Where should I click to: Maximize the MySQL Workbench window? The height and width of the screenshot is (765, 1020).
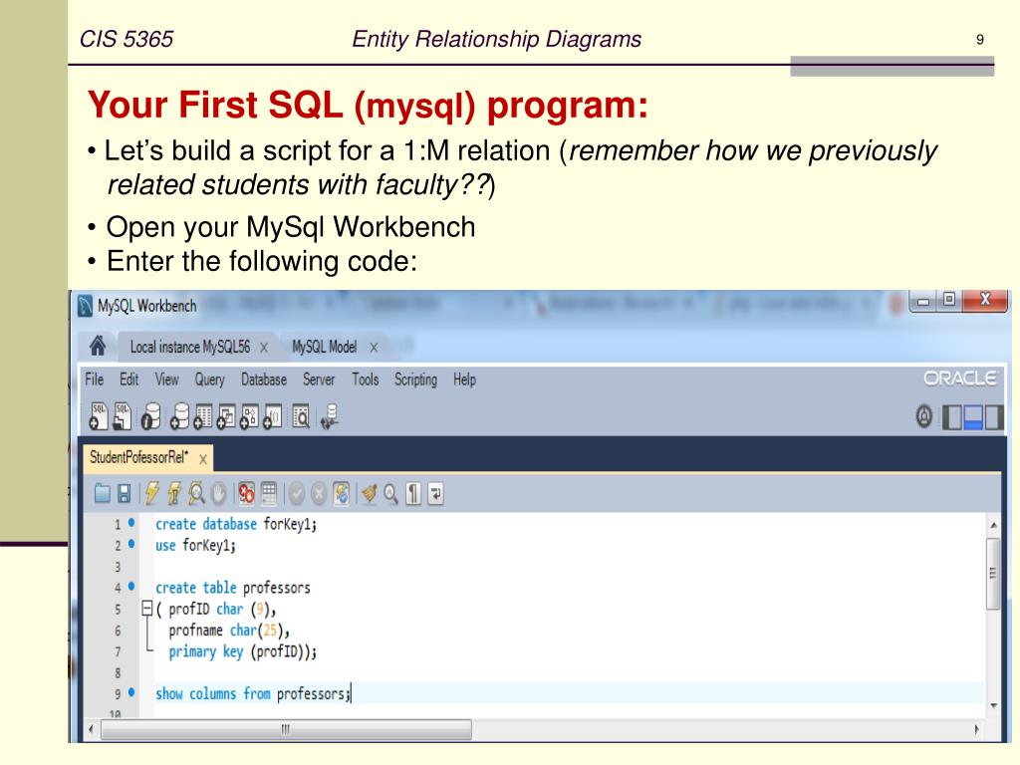pos(949,300)
